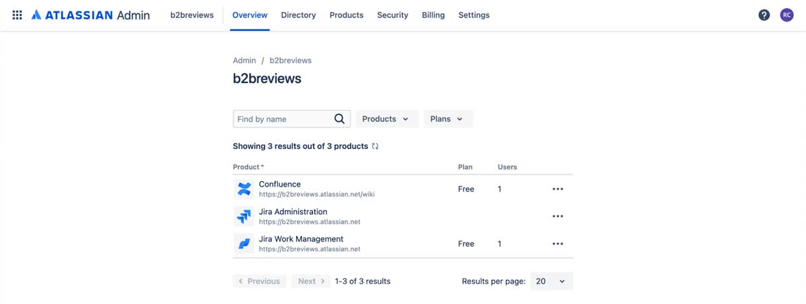Click the Users column header

[507, 167]
